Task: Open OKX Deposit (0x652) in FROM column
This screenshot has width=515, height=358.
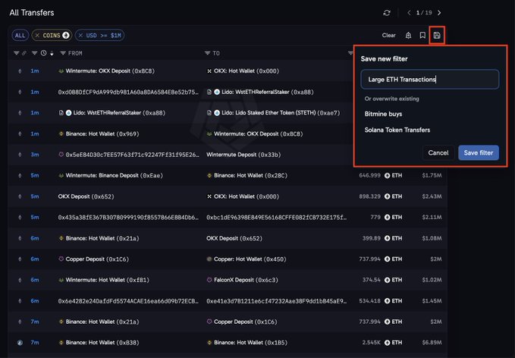Action: 86,196
